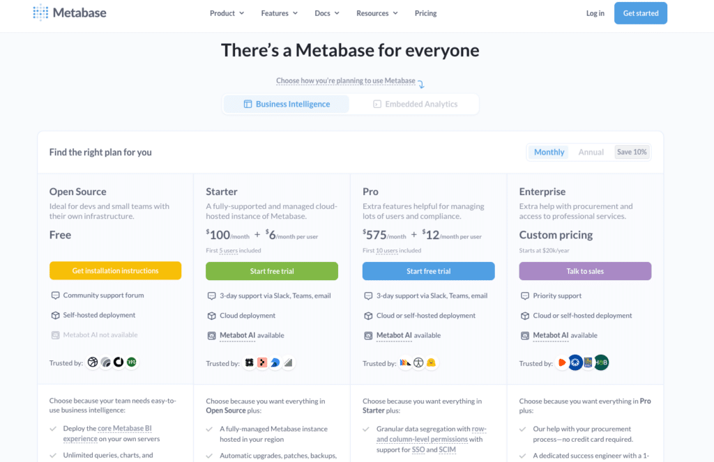Click the Metabot AI icon under Starter plan
The image size is (714, 462).
point(211,335)
